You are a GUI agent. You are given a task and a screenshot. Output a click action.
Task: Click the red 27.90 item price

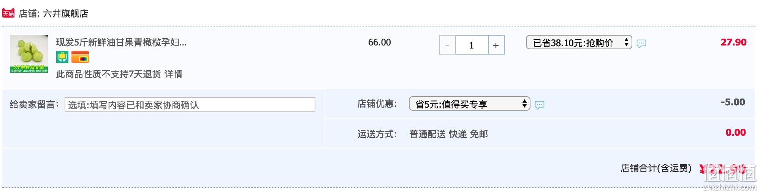[x=733, y=42]
